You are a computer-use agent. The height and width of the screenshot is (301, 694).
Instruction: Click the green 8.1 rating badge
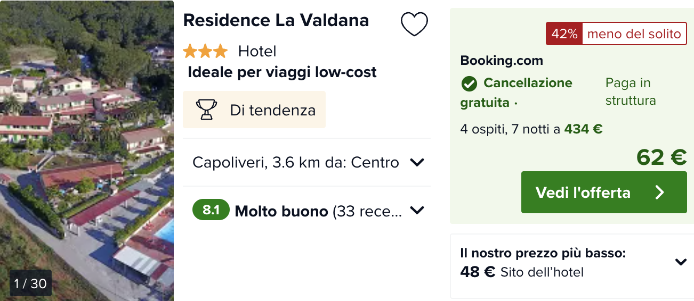click(211, 210)
